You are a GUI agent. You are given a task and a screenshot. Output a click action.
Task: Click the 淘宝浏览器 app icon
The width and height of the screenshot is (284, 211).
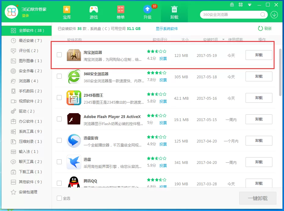tap(74, 55)
